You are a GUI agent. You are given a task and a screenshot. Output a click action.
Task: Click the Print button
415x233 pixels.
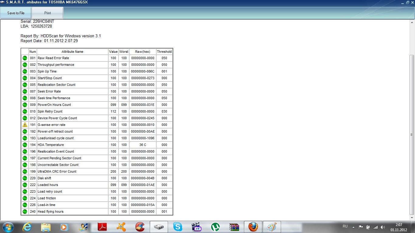[48, 13]
